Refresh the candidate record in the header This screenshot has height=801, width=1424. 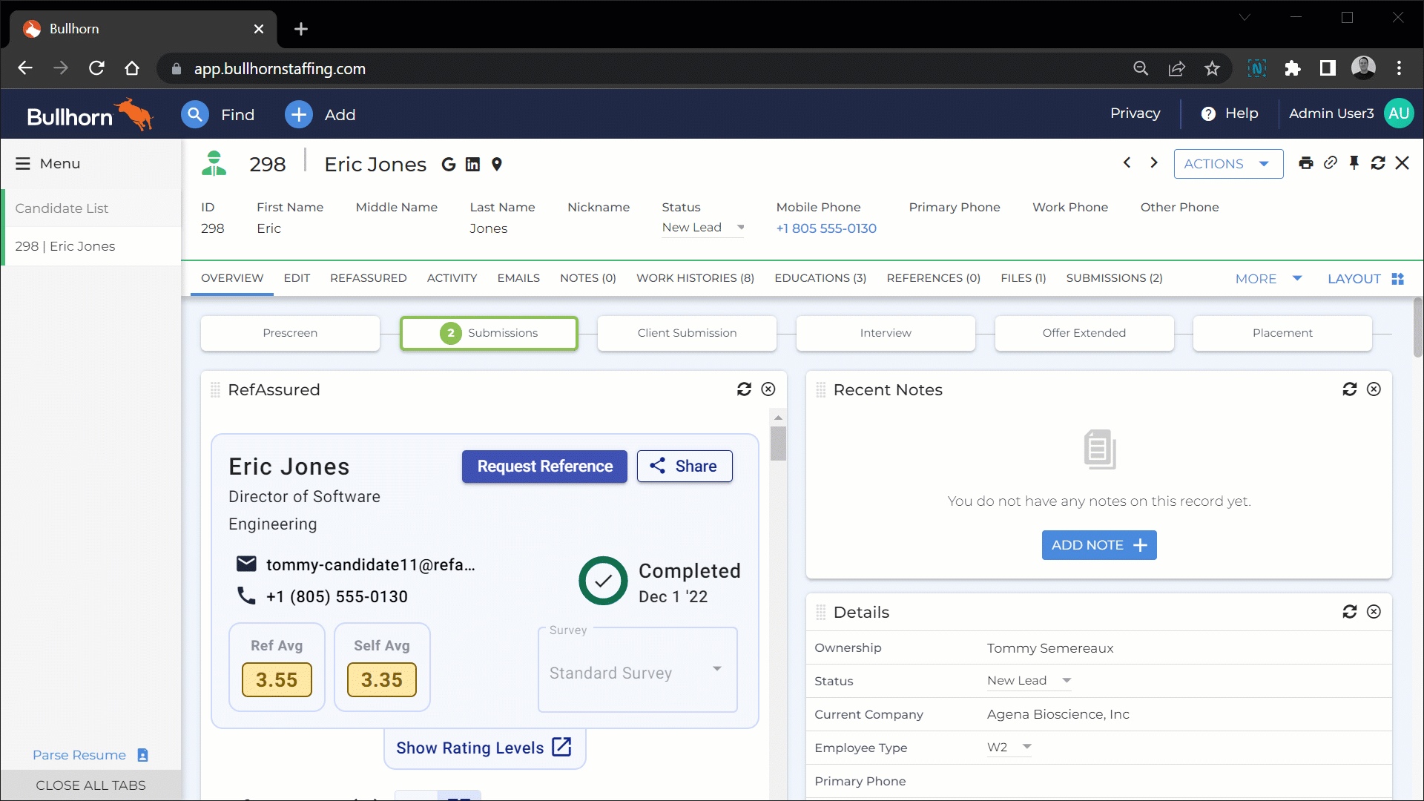click(1378, 162)
